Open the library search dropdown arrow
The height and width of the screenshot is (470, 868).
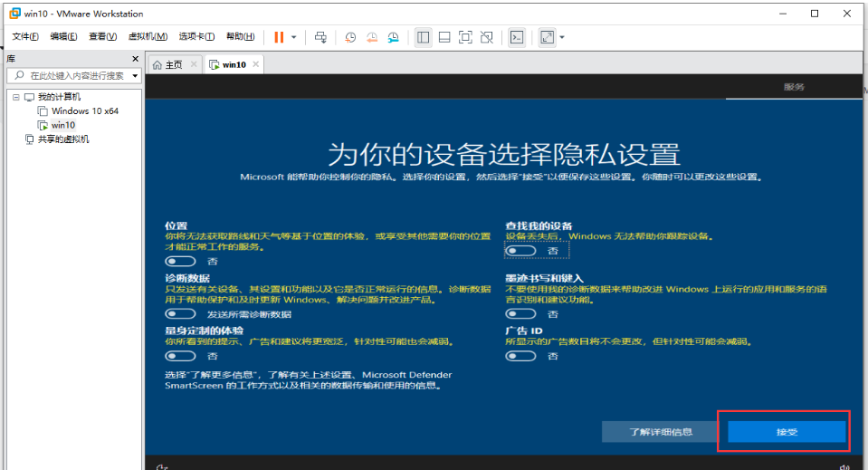(x=135, y=76)
